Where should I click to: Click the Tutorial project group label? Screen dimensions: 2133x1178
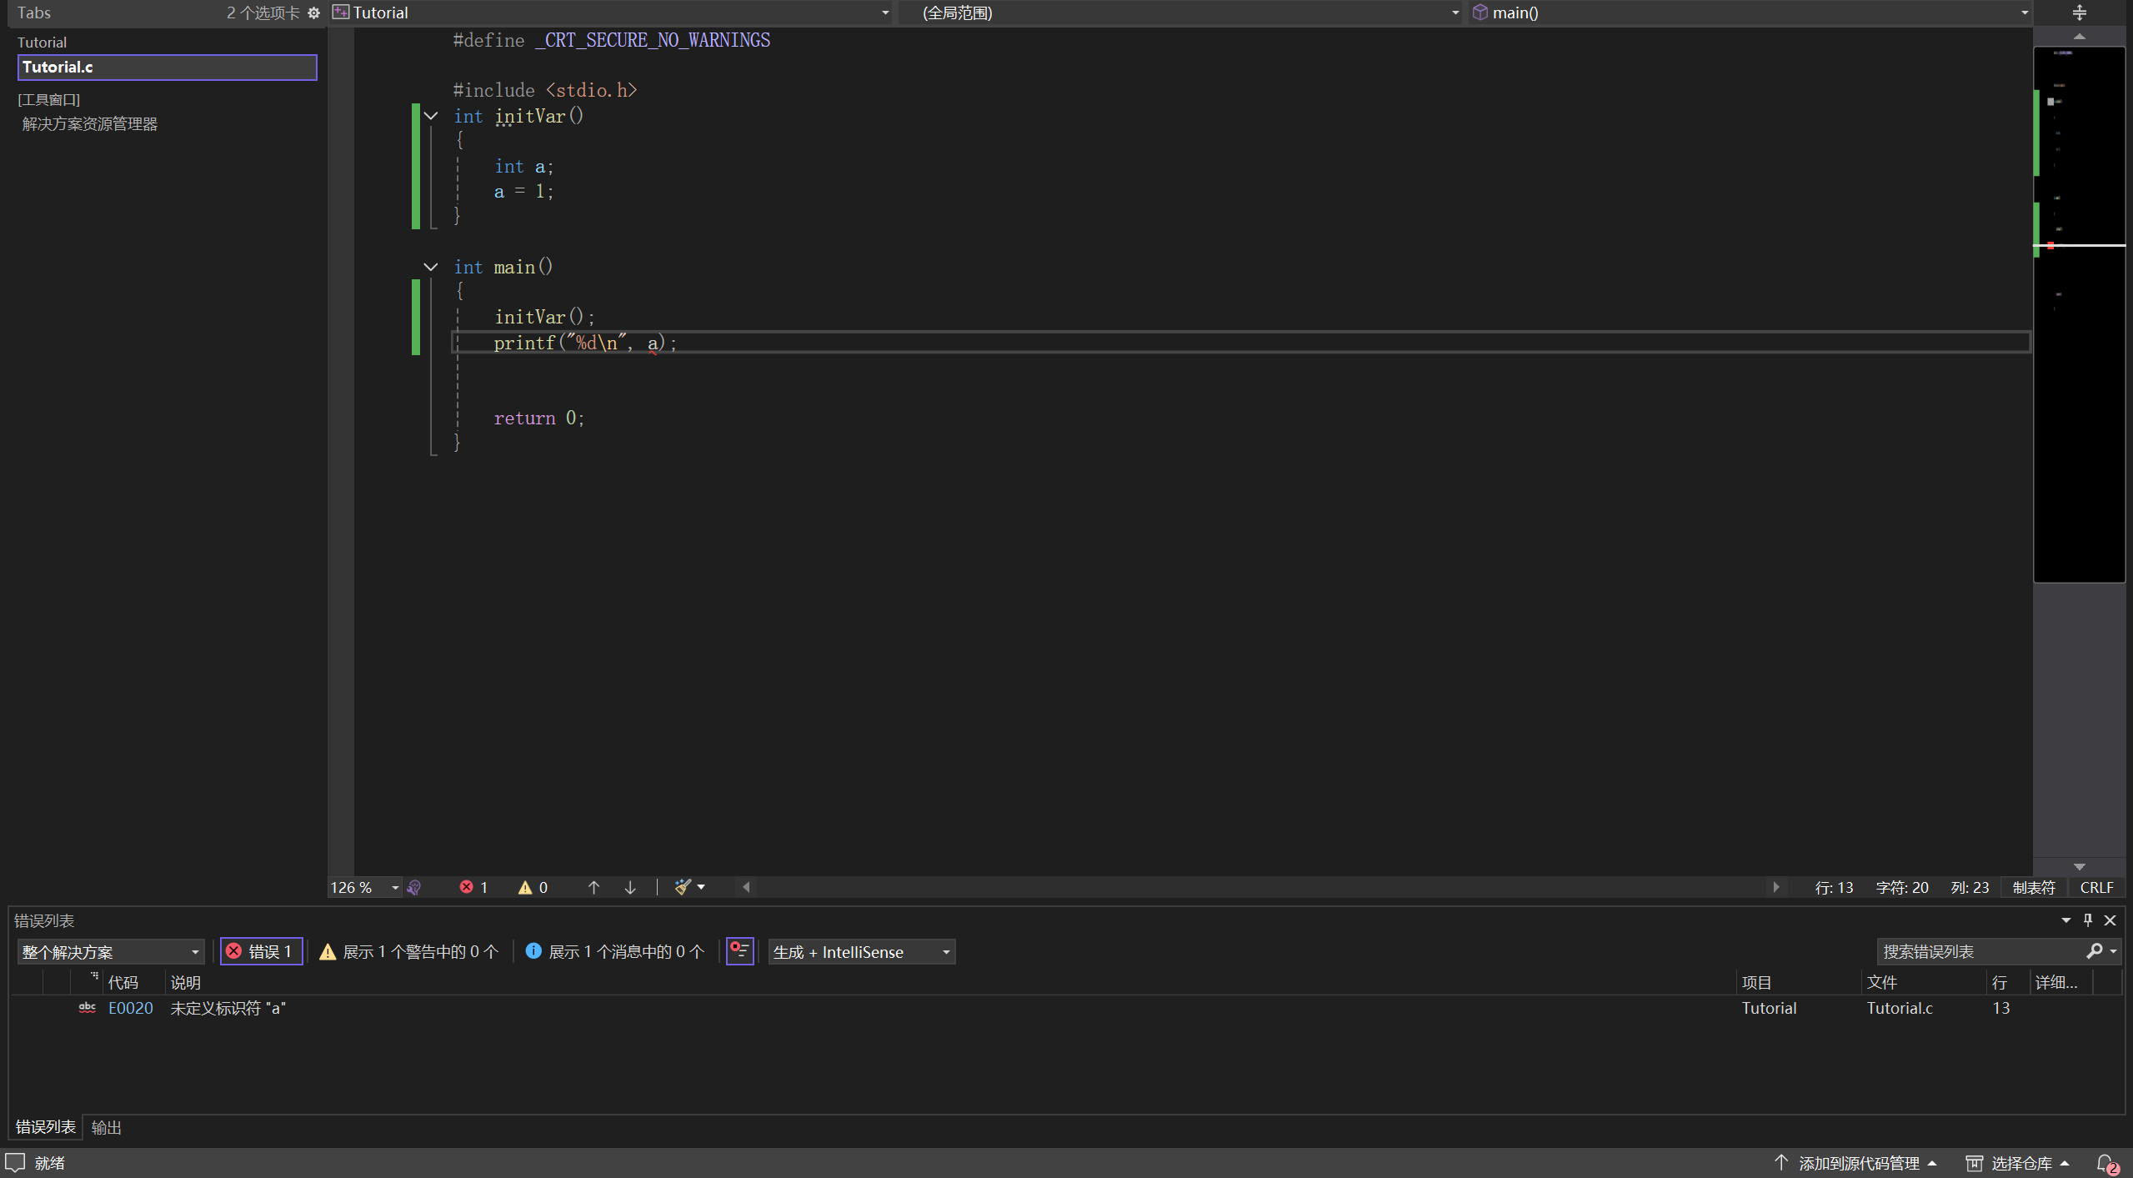point(42,43)
